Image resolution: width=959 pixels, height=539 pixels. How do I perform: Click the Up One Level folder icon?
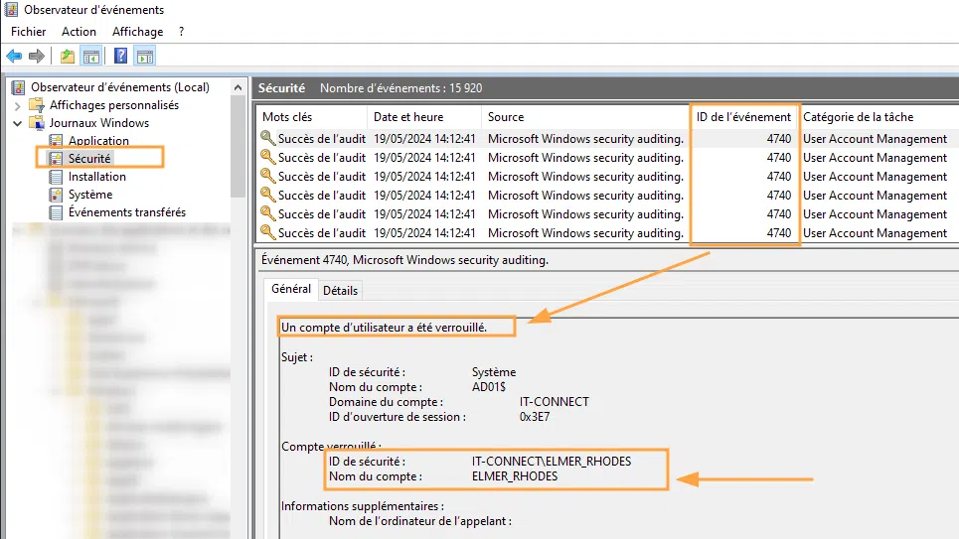point(67,56)
